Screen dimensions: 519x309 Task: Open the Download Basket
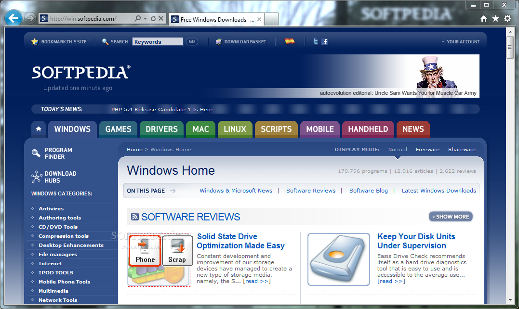click(x=241, y=42)
